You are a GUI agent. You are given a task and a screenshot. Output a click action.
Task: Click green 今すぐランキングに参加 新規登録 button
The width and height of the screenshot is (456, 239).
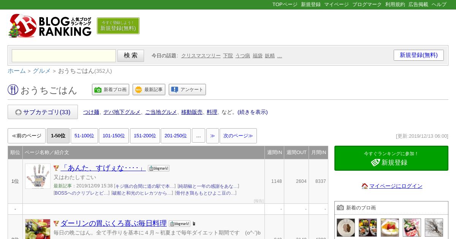point(391,158)
